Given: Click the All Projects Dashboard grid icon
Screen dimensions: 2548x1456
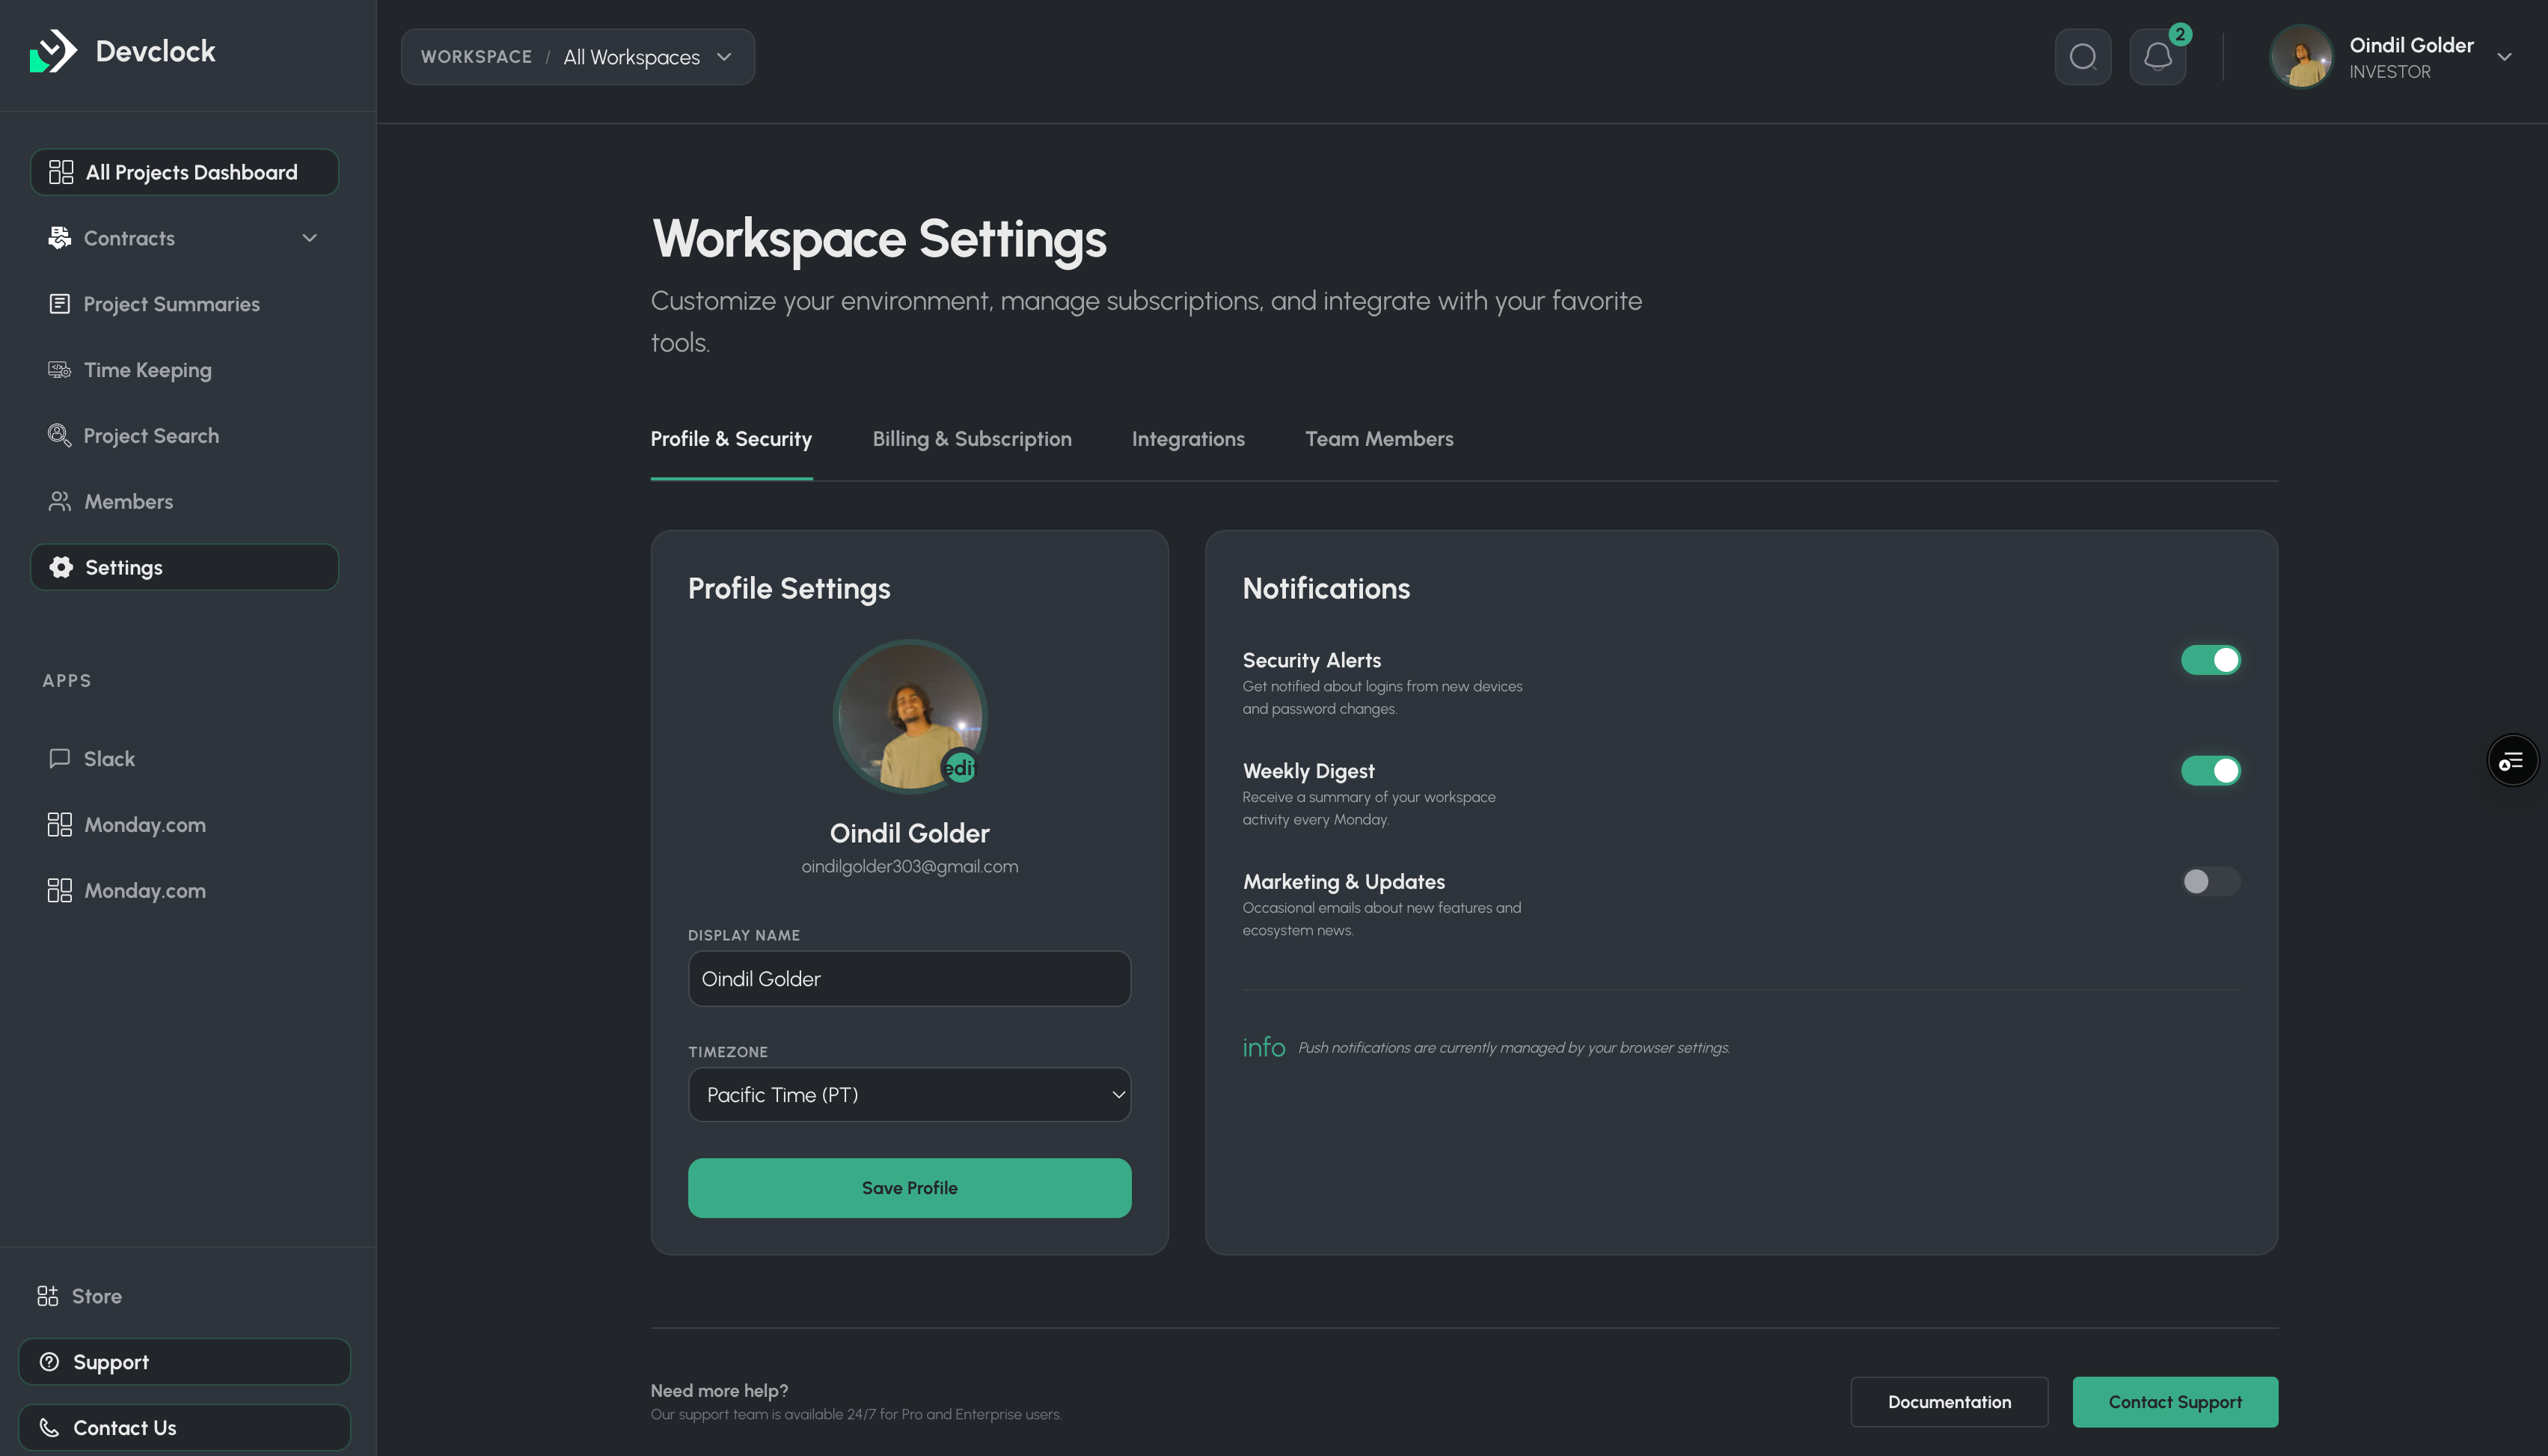Looking at the screenshot, I should [61, 172].
